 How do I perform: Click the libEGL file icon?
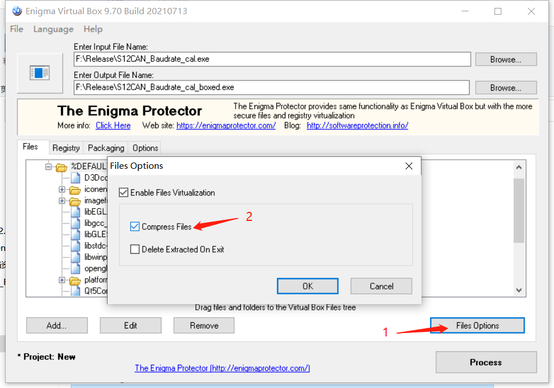75,212
